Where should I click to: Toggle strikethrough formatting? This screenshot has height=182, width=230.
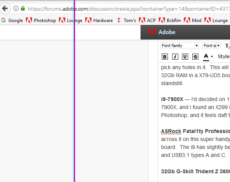(195, 57)
